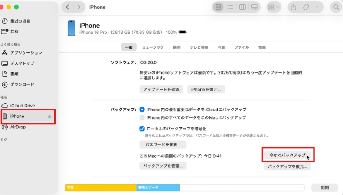
Task: Click blue 書類とデータ storage segment
Action: [x=158, y=188]
